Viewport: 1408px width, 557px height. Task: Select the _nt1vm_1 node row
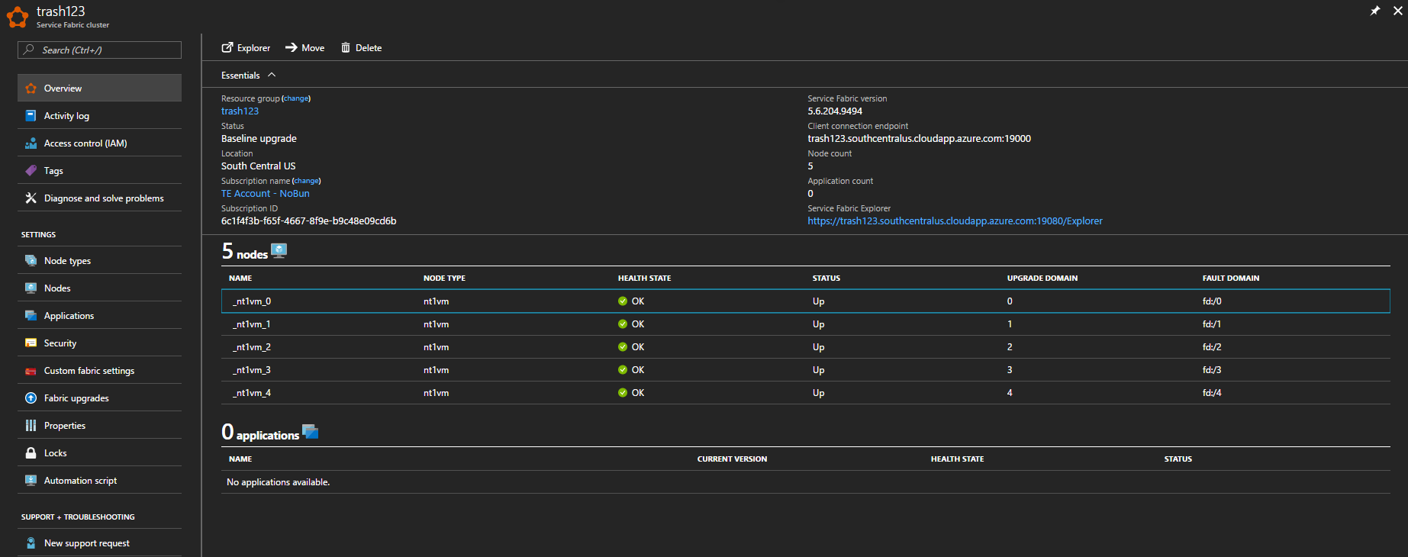[805, 324]
